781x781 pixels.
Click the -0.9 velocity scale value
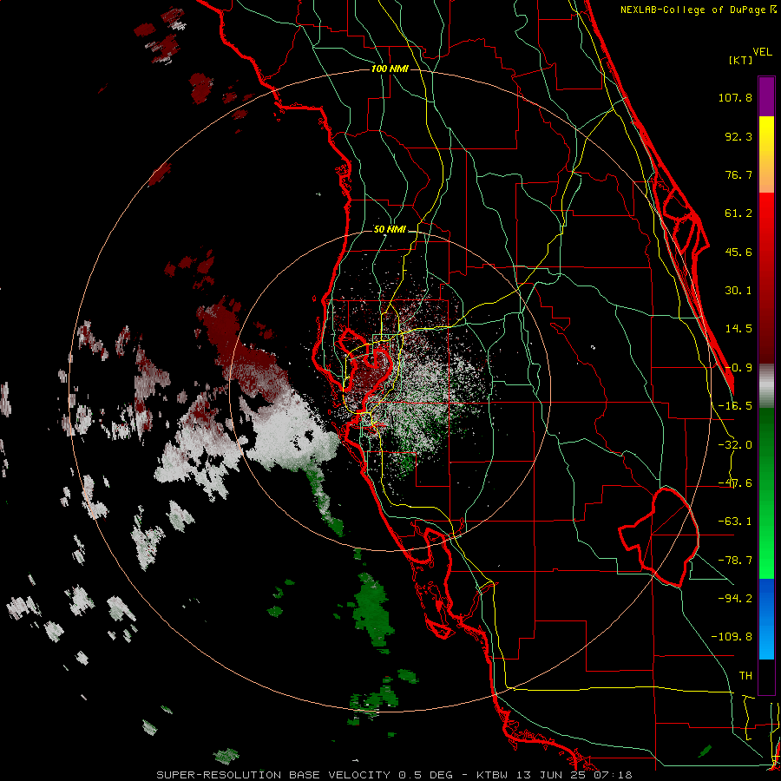pyautogui.click(x=738, y=368)
